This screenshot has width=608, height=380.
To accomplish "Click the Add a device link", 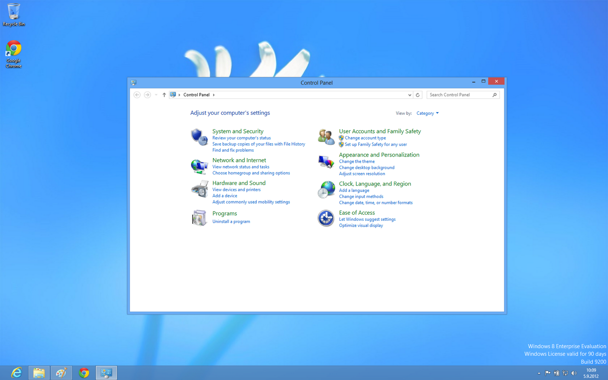I will 225,196.
